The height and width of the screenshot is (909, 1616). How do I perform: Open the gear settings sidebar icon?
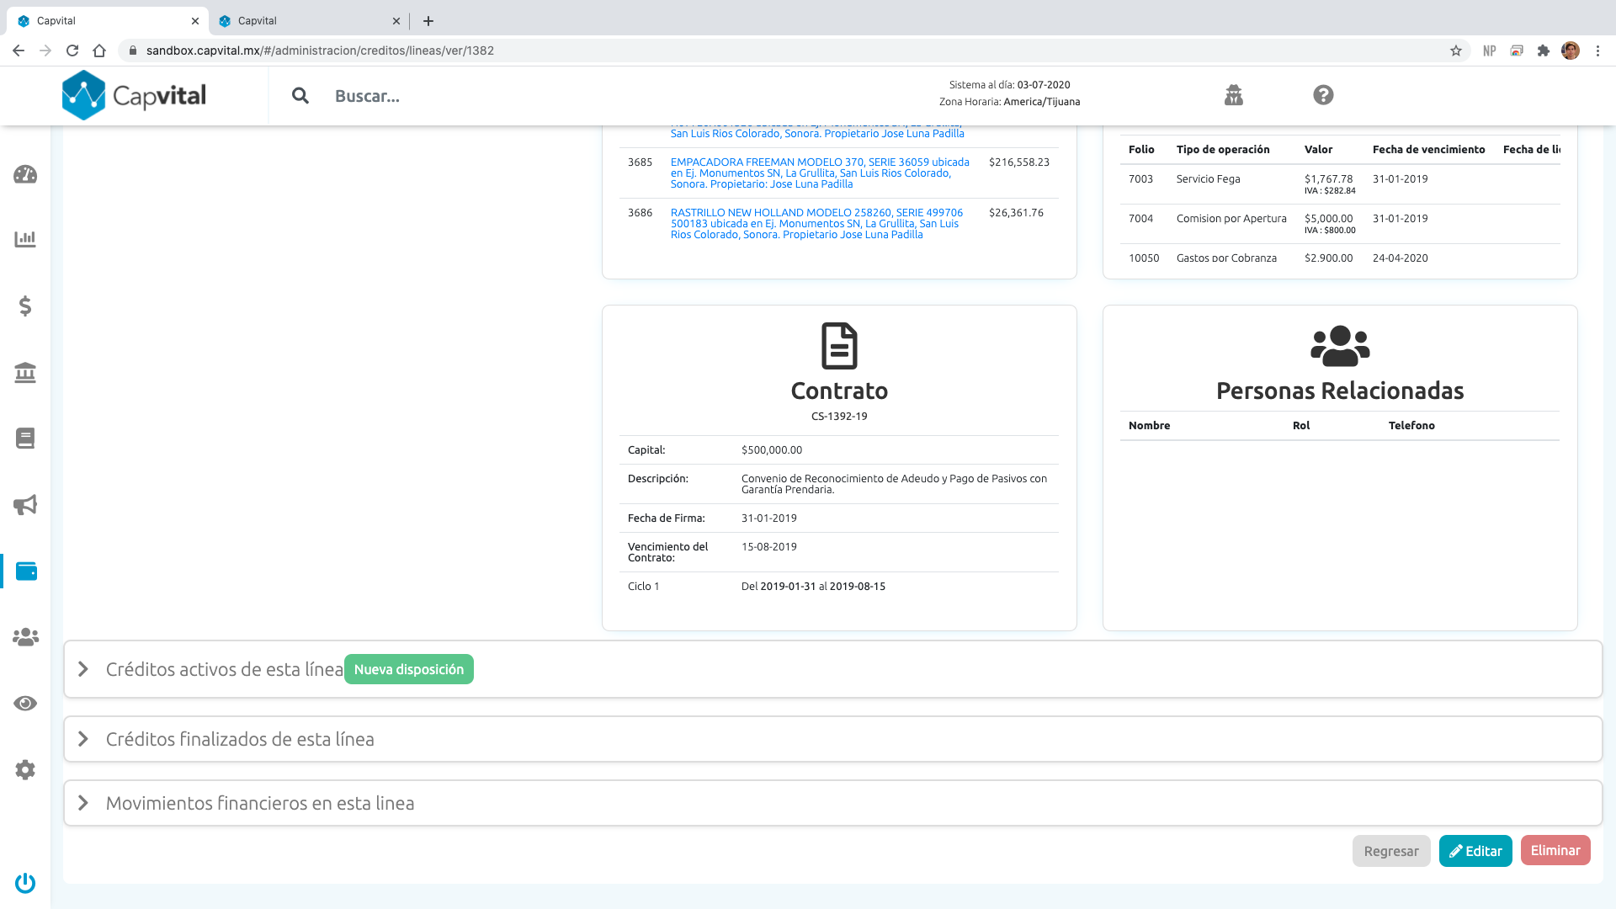[x=25, y=769]
